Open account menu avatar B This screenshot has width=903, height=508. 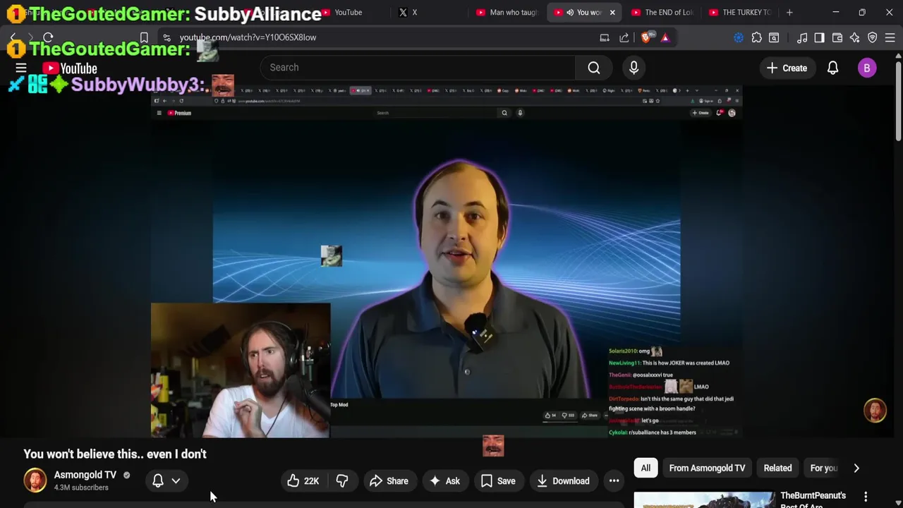(x=867, y=68)
